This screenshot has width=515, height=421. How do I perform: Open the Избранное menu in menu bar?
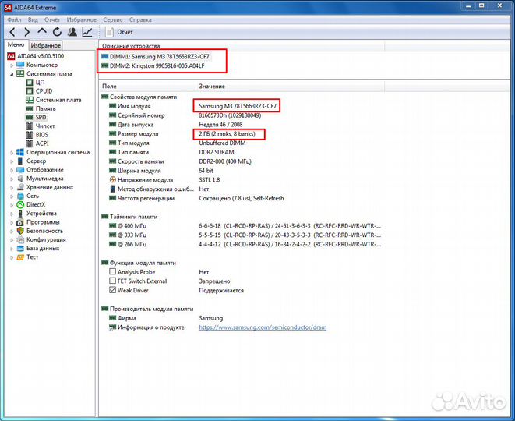pos(82,19)
